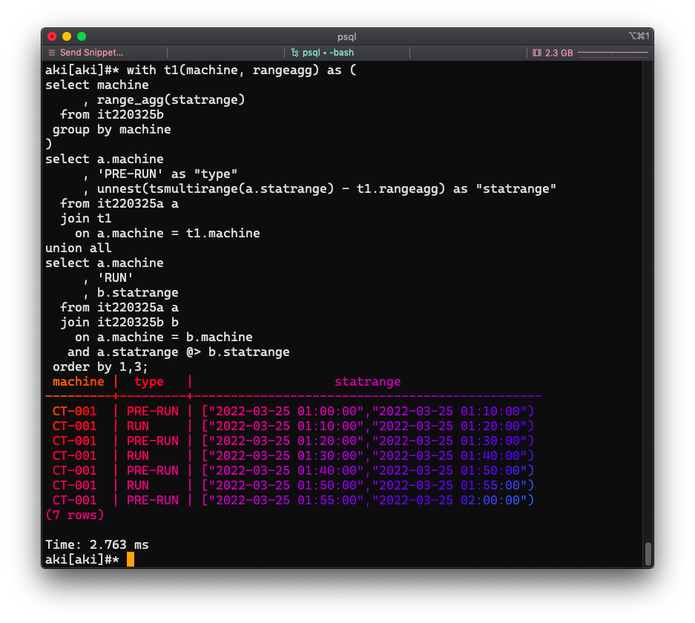The width and height of the screenshot is (695, 623).
Task: Click the Time: 2.763 ms line
Action: coord(97,544)
